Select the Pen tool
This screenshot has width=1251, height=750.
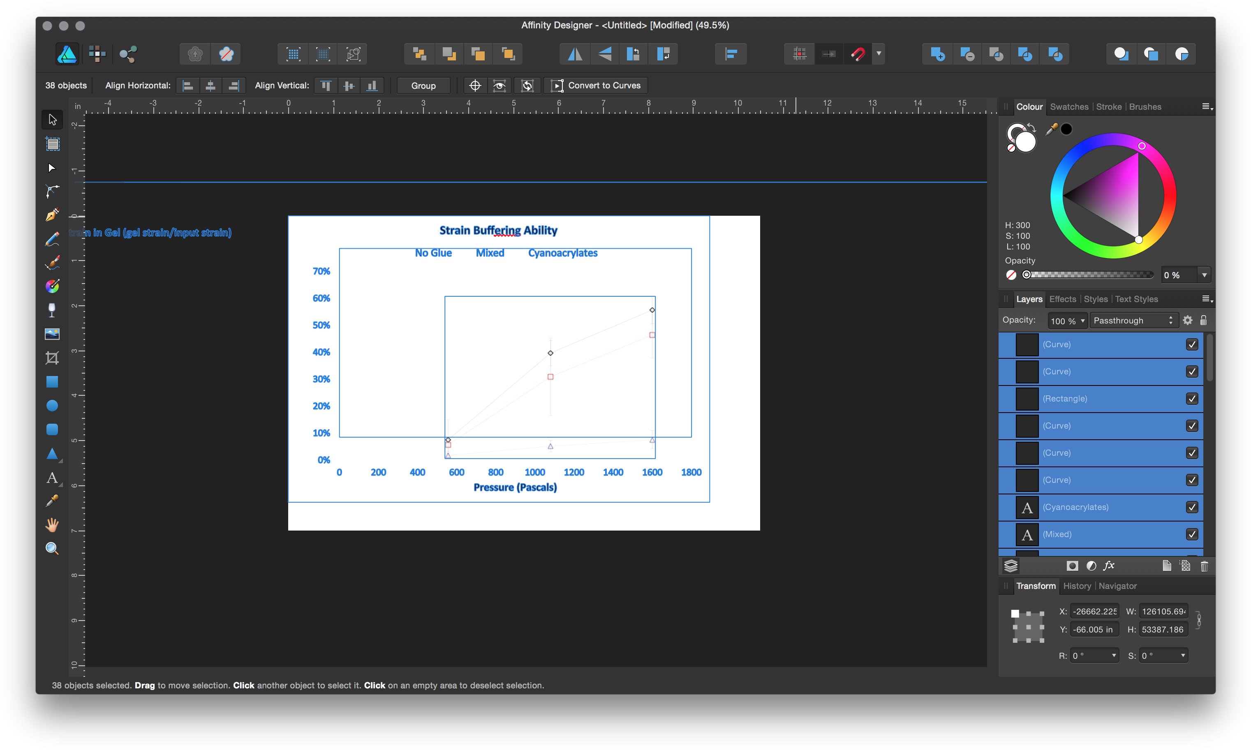[52, 215]
